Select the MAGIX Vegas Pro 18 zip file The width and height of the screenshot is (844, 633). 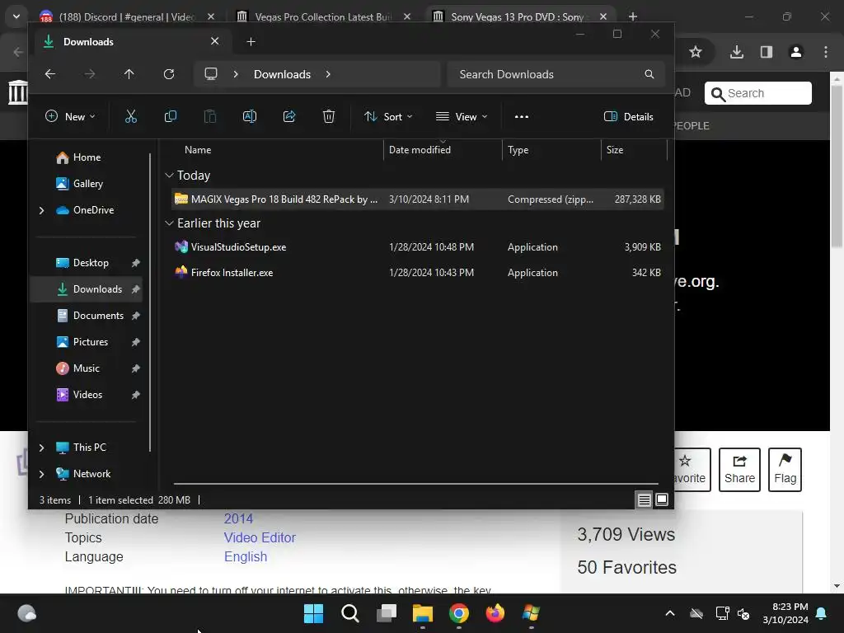coord(418,199)
